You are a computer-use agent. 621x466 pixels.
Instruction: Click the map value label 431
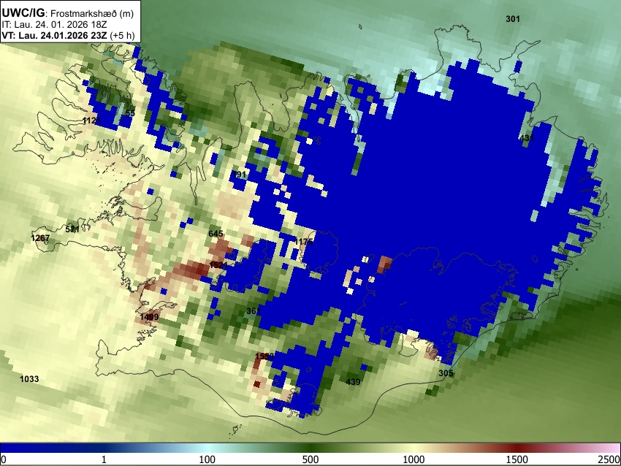pos(527,138)
